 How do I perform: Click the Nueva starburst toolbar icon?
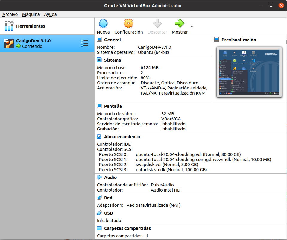pos(103,23)
